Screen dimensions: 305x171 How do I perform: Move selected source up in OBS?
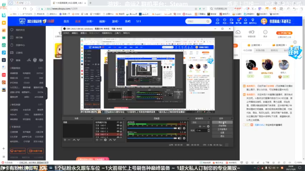[x=110, y=140]
